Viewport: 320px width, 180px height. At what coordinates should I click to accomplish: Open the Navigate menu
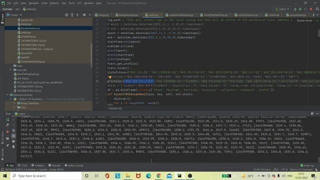pos(33,3)
